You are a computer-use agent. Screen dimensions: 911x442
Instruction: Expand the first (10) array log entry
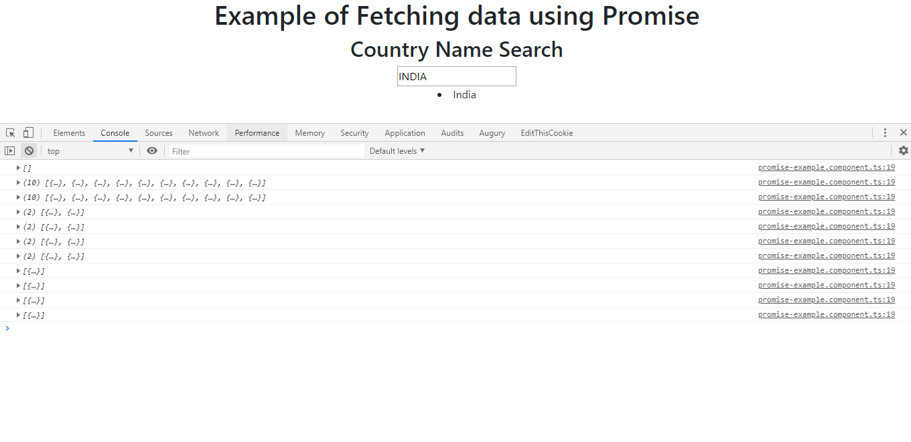pos(19,183)
